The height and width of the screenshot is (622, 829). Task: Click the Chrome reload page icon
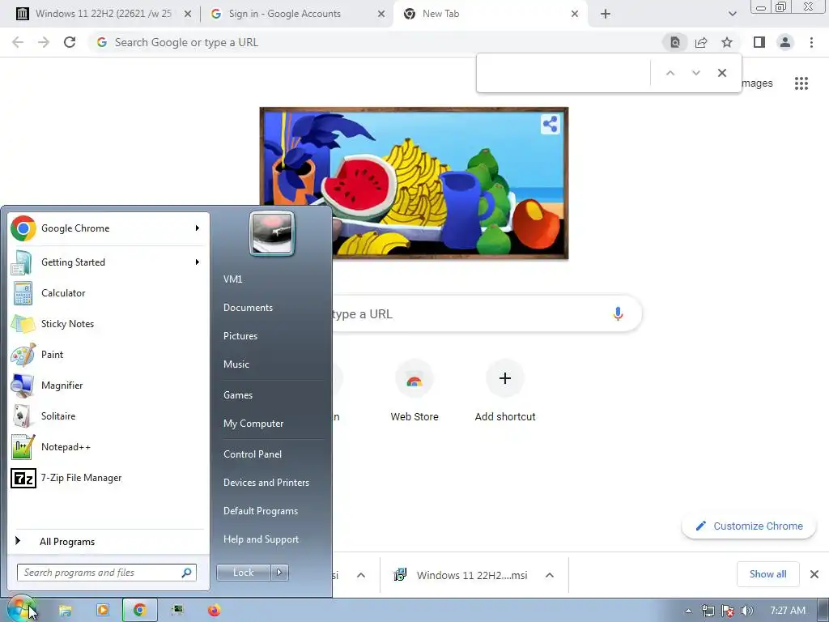click(x=70, y=42)
